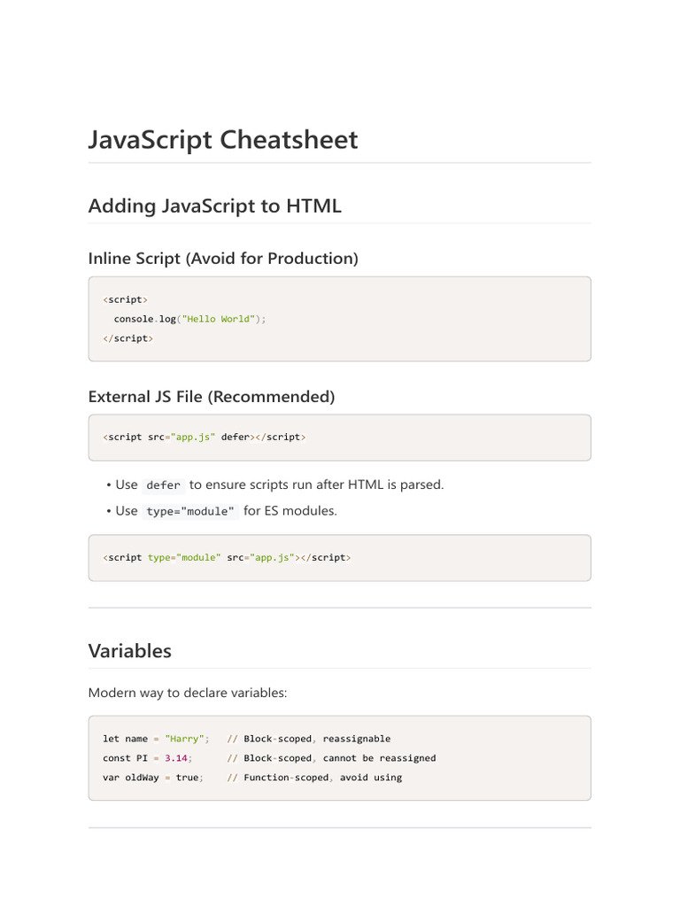The image size is (680, 907).
Task: Click the inline defer keyword in bullet
Action: [163, 485]
